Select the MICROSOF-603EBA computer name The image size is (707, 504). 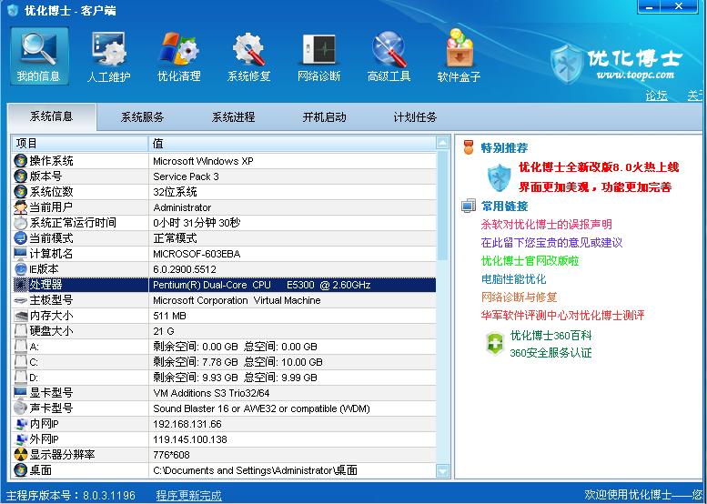tap(197, 254)
